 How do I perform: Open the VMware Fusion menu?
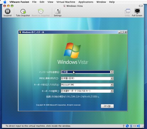coord(19,2)
